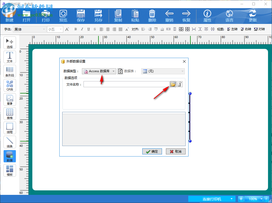Align objects to left edge
The height and width of the screenshot is (203, 272).
(143, 29)
